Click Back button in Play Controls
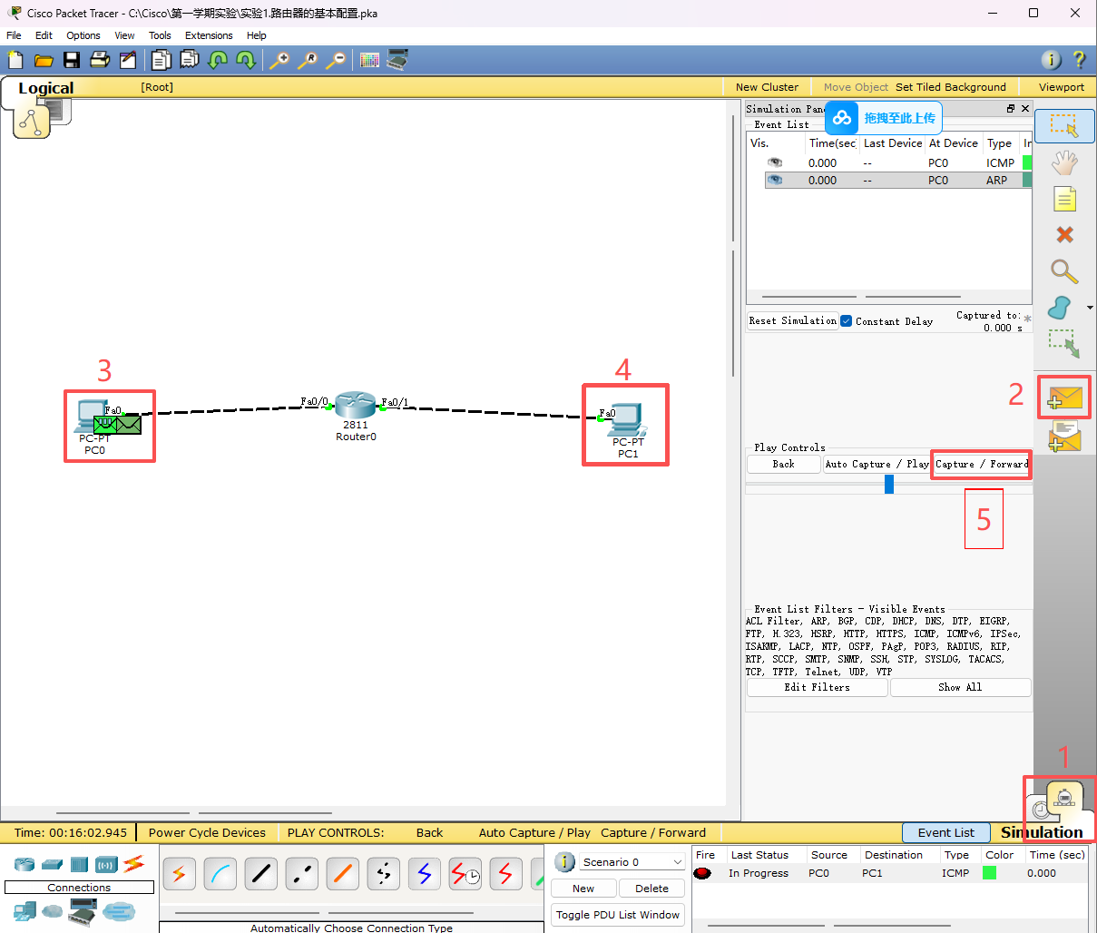The height and width of the screenshot is (933, 1097). coord(783,464)
